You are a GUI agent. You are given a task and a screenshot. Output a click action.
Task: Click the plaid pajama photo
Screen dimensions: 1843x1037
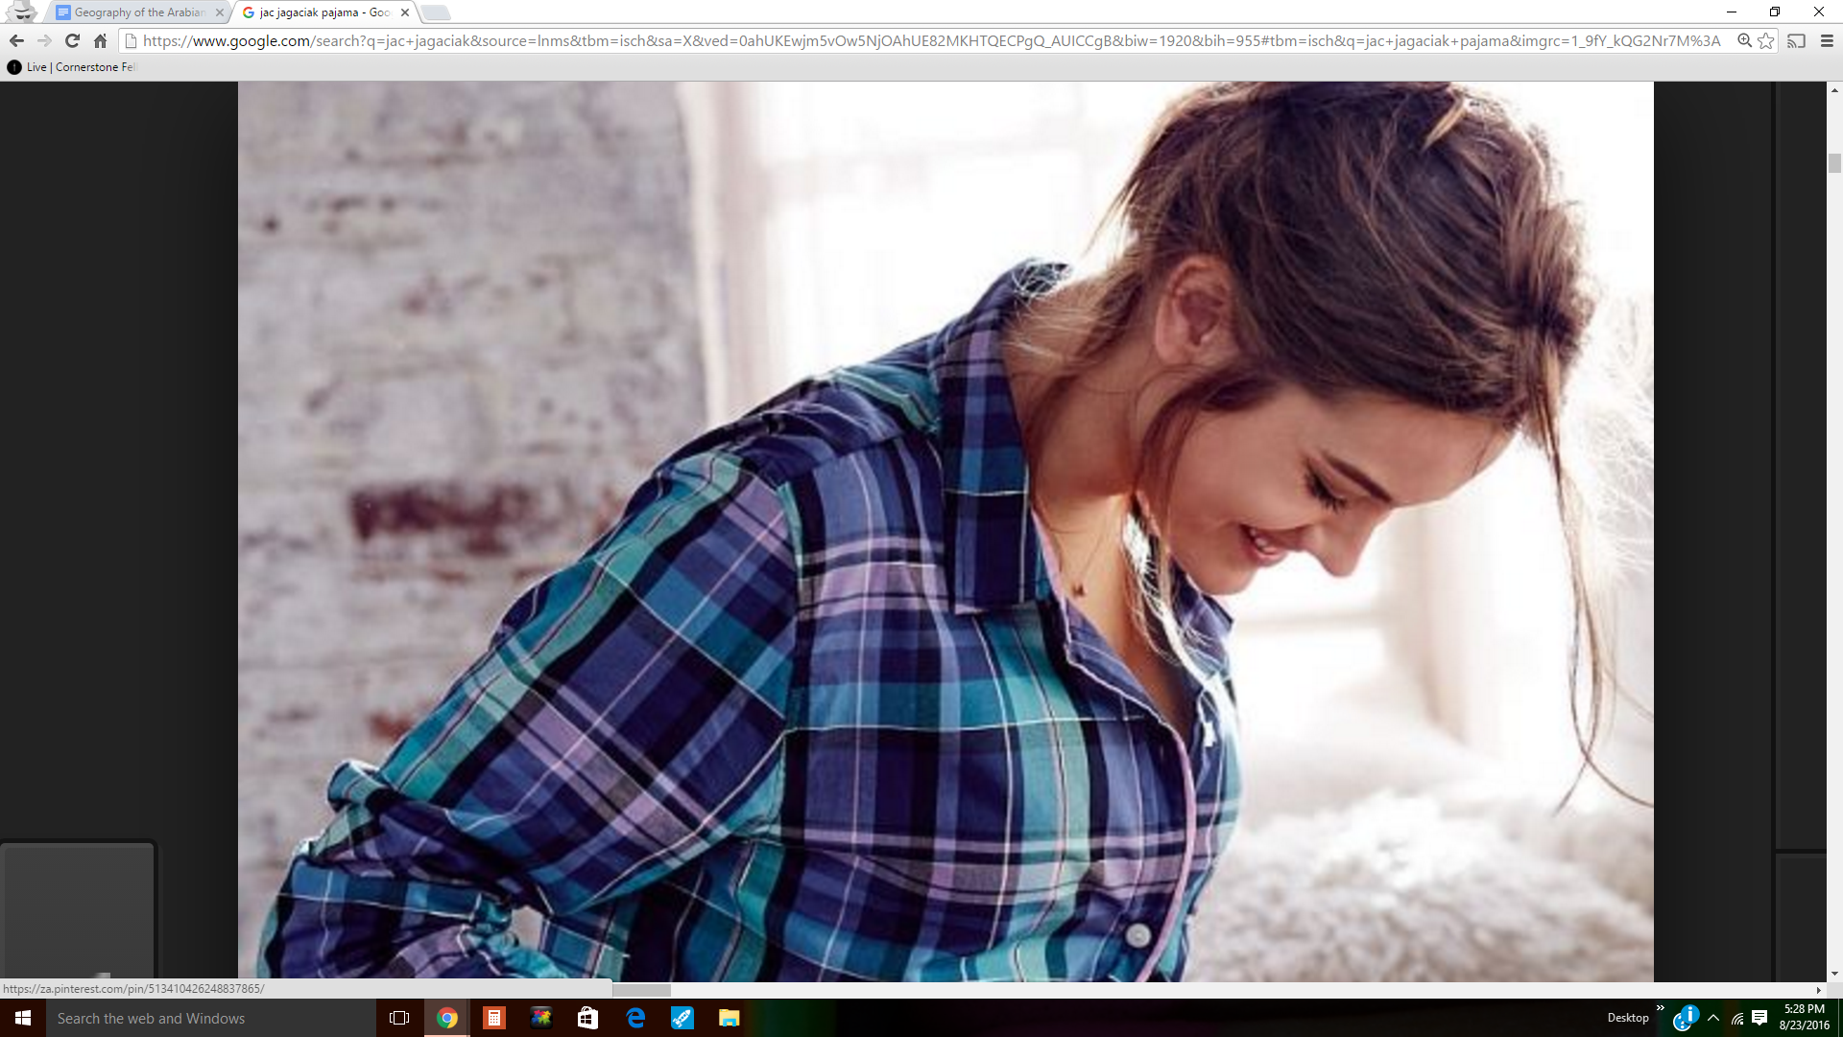tap(945, 531)
